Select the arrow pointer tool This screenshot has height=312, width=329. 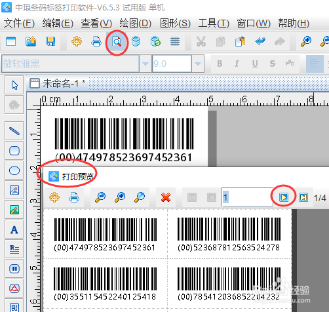pyautogui.click(x=14, y=85)
